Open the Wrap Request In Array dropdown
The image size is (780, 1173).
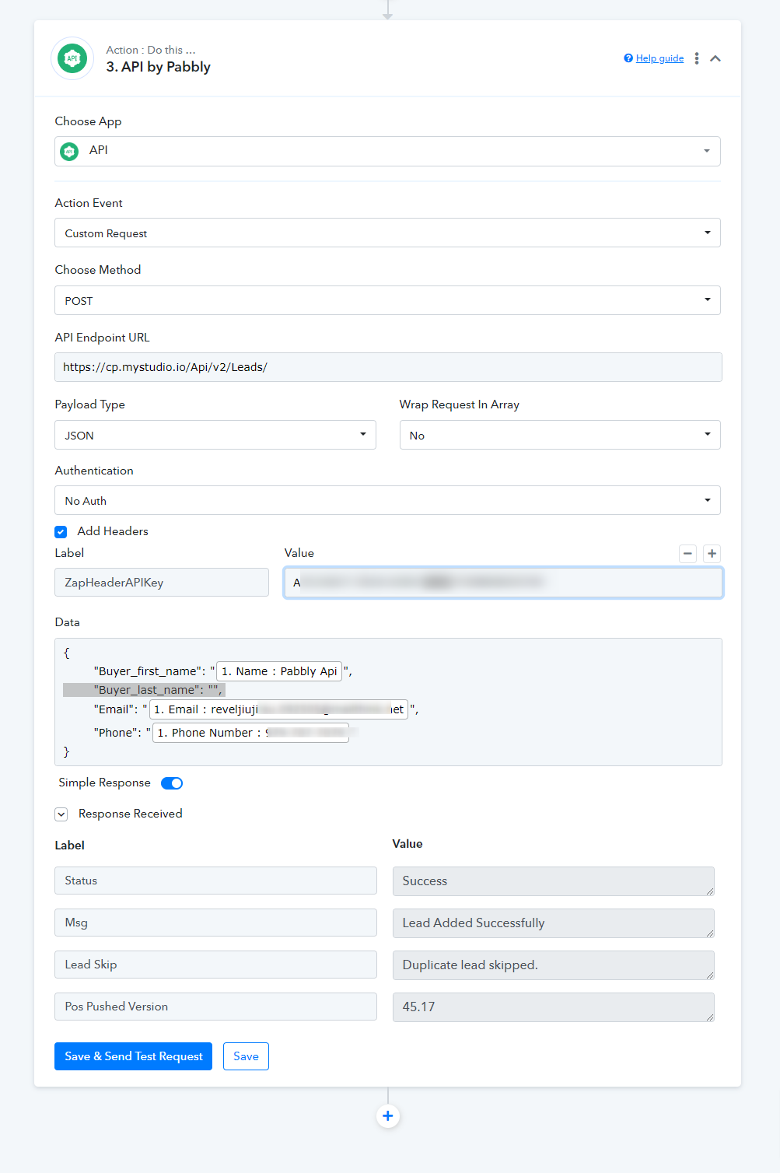pos(560,435)
